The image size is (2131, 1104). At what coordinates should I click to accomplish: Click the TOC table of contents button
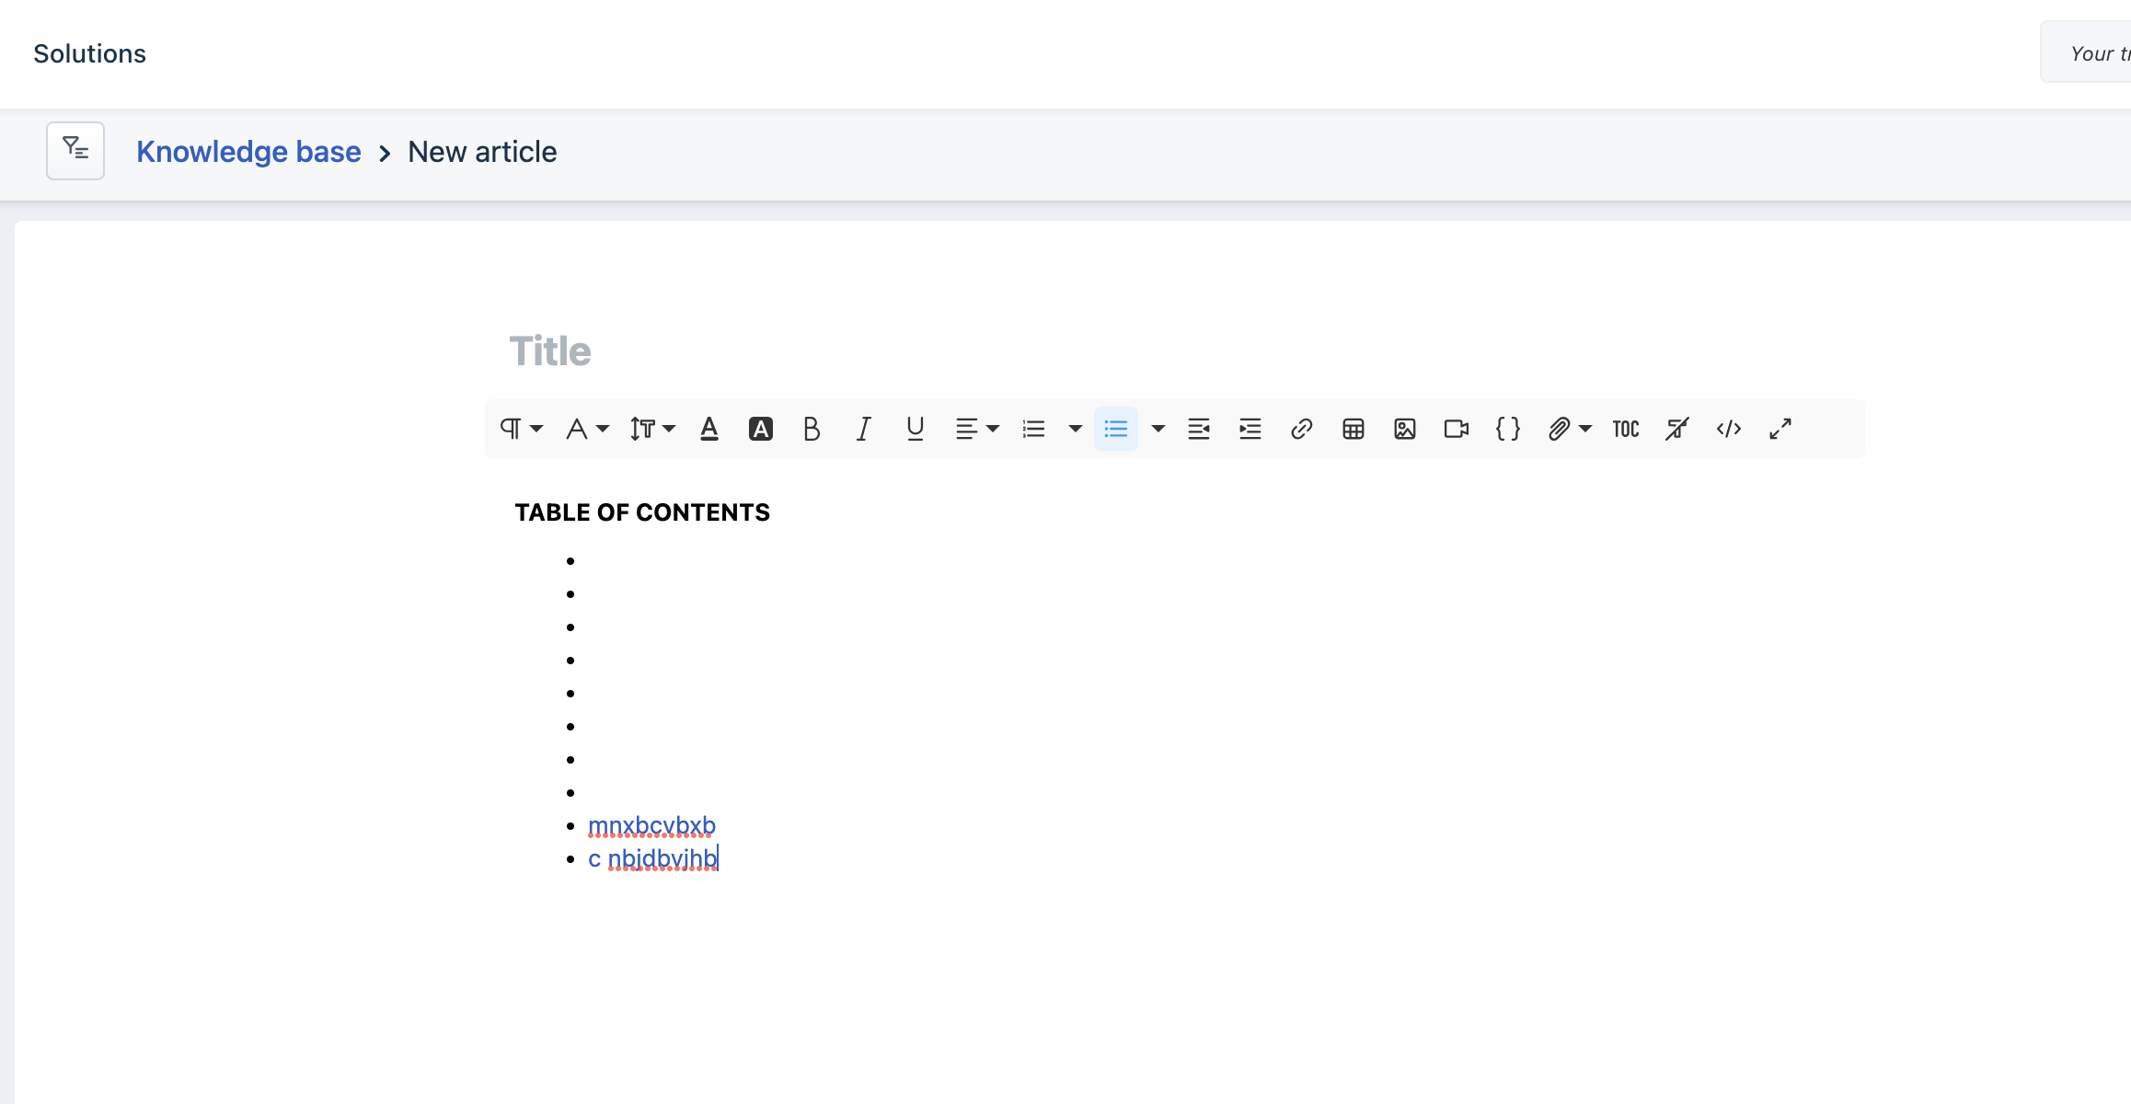(x=1625, y=429)
